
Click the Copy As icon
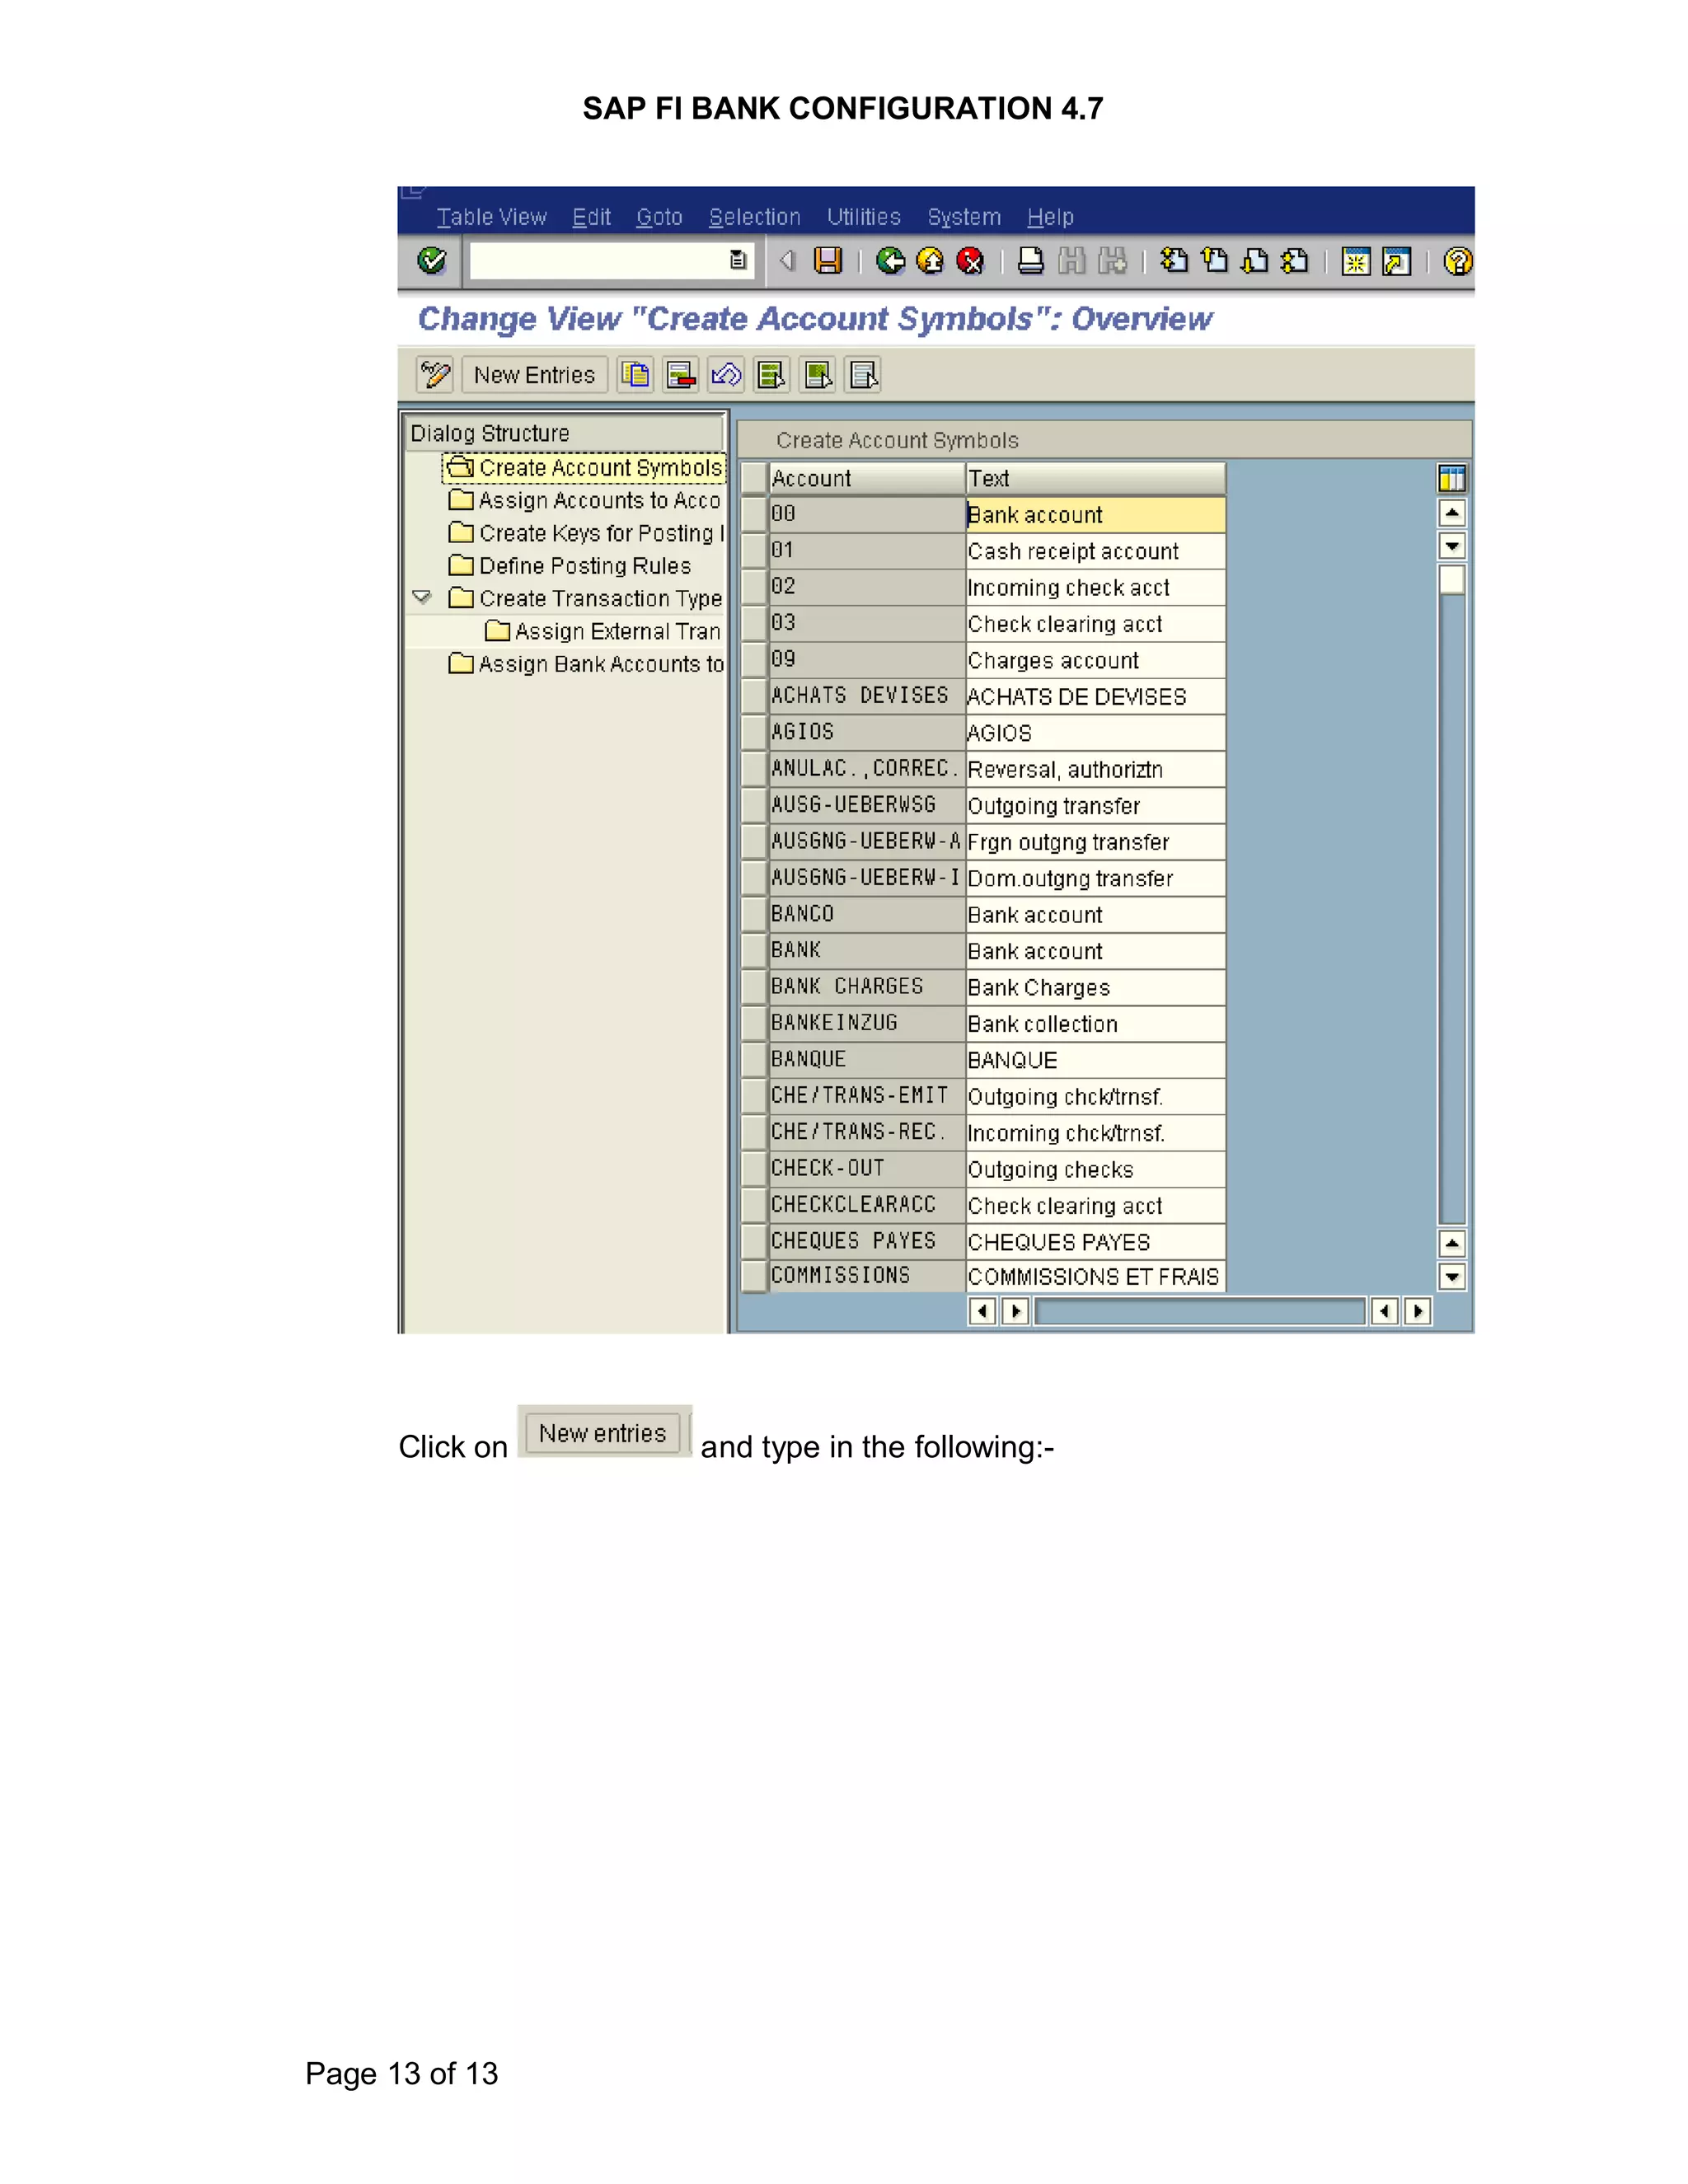635,375
